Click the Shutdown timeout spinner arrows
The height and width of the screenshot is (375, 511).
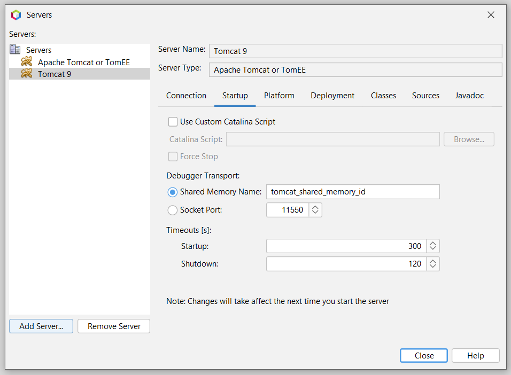(433, 263)
